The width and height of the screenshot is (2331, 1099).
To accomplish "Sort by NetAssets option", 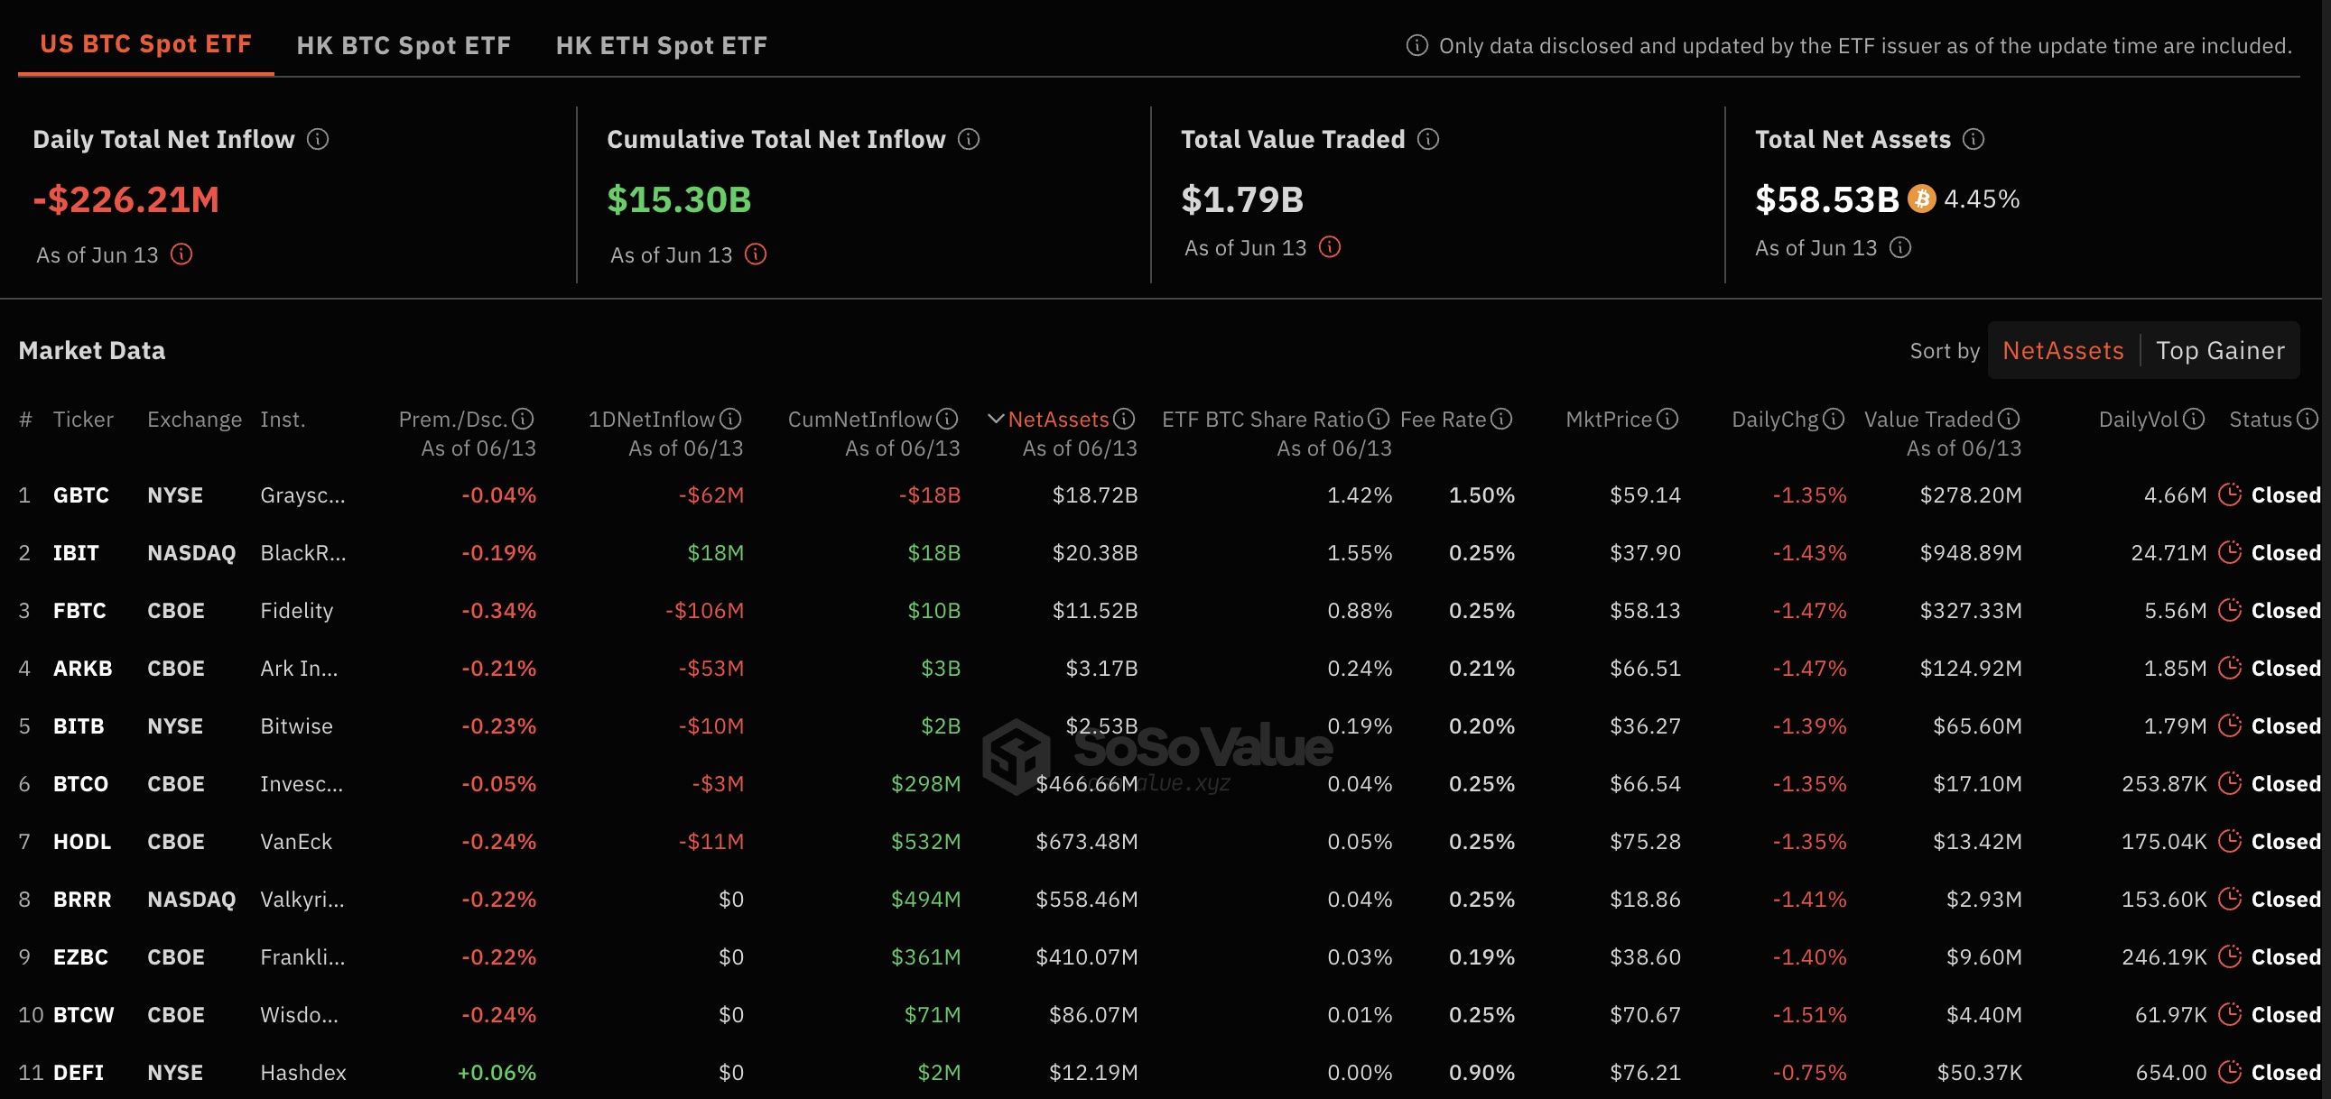I will pyautogui.click(x=2062, y=351).
